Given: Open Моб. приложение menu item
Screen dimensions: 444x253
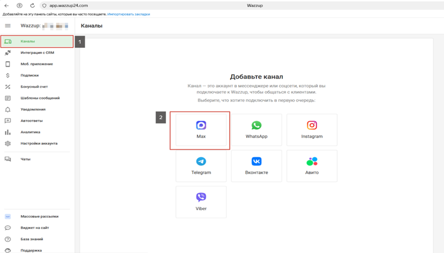Looking at the screenshot, I should [36, 64].
